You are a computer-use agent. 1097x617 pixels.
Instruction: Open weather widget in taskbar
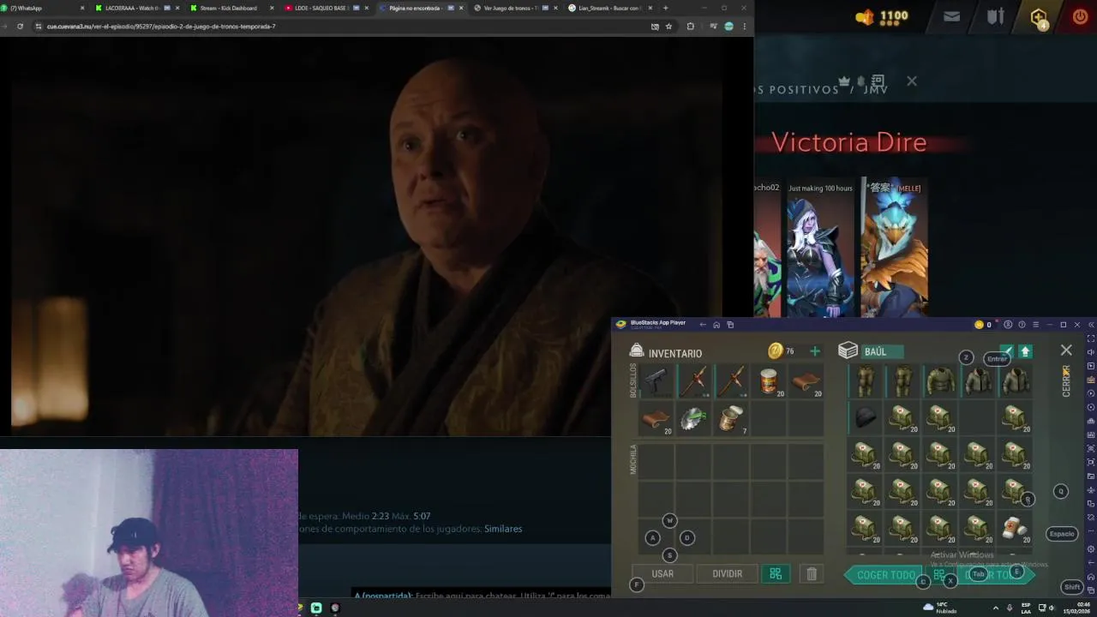[x=941, y=608]
